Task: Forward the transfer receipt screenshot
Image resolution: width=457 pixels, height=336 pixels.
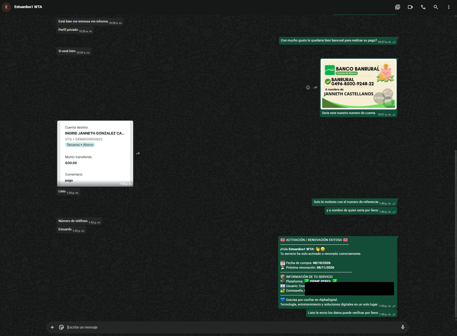Action: point(138,153)
